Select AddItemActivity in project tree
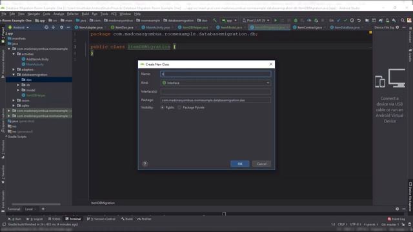The width and height of the screenshot is (413, 232). pos(37,59)
